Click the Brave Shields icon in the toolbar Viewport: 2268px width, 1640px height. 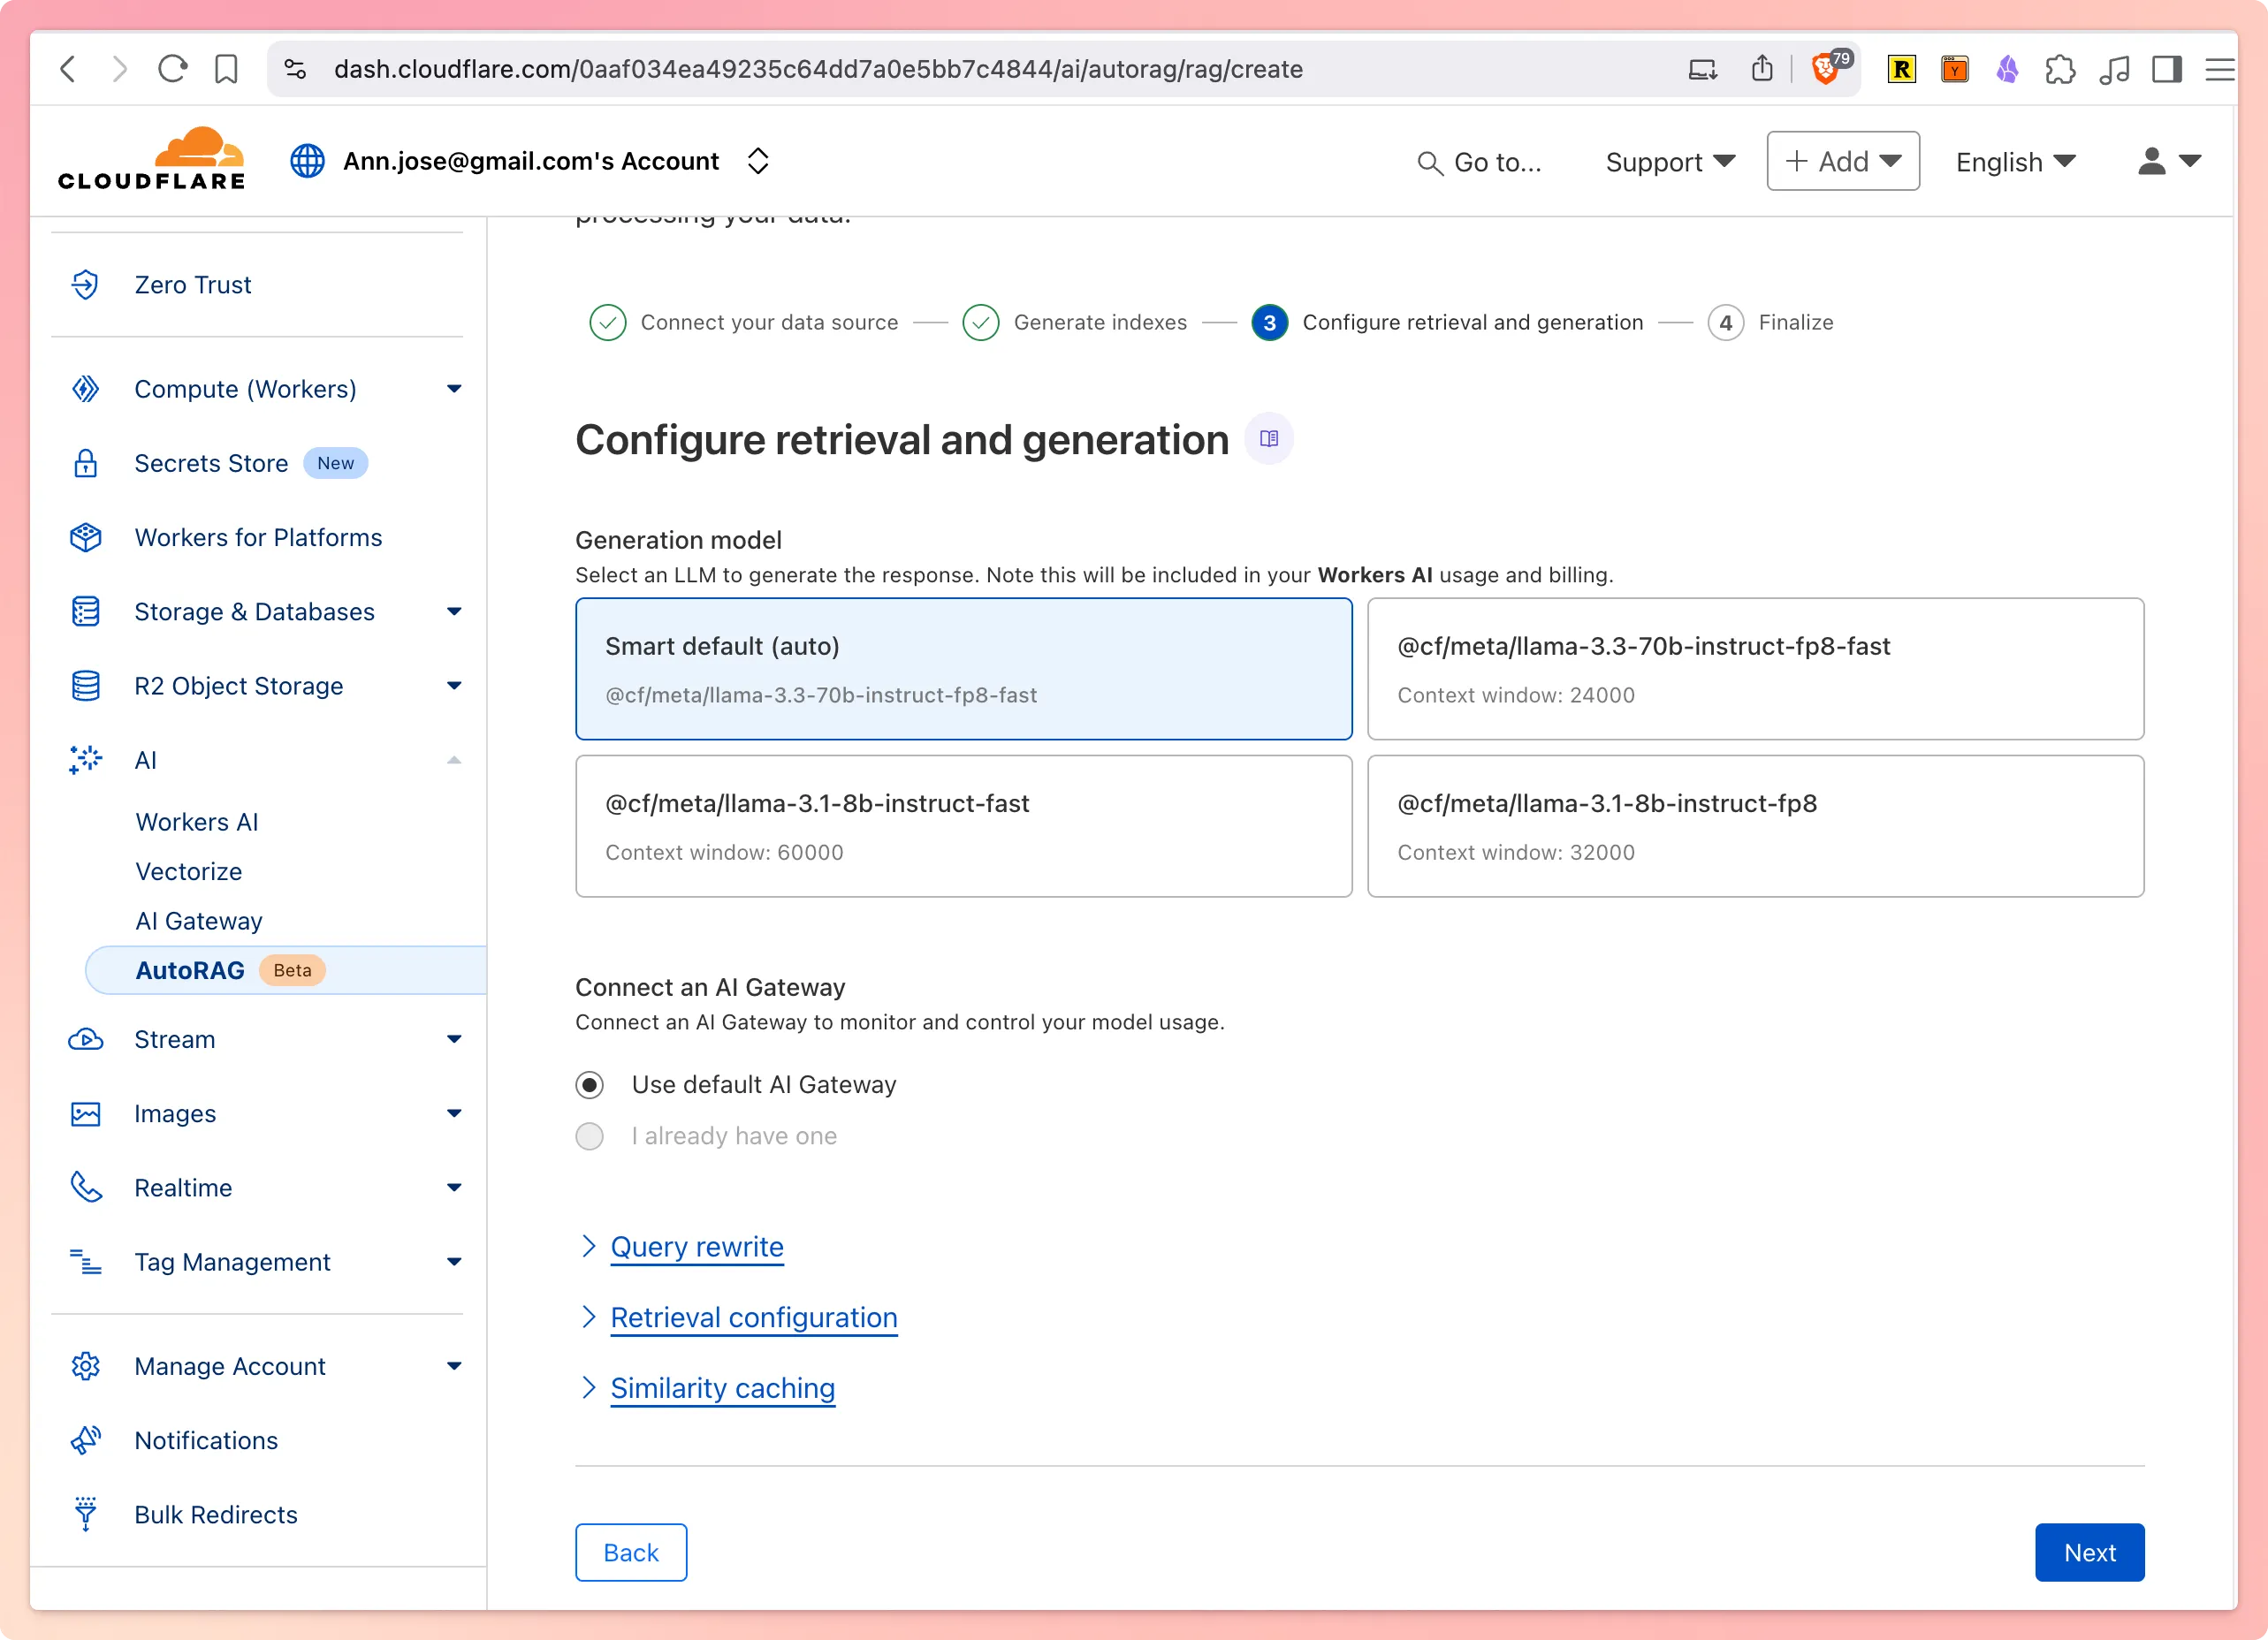(1826, 69)
